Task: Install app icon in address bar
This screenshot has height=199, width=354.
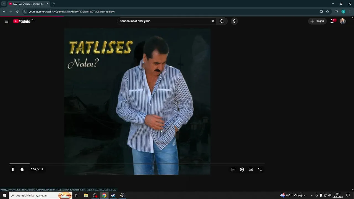Action: point(321,12)
